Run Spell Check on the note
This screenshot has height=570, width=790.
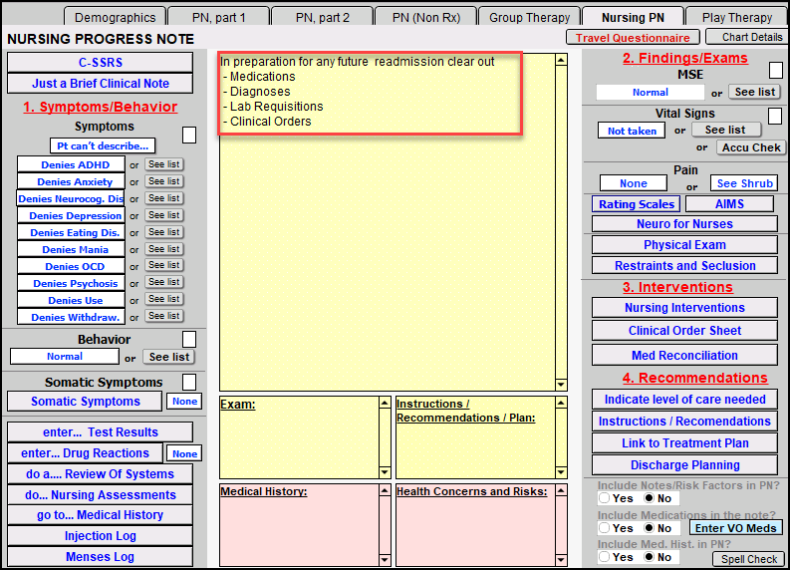(748, 559)
